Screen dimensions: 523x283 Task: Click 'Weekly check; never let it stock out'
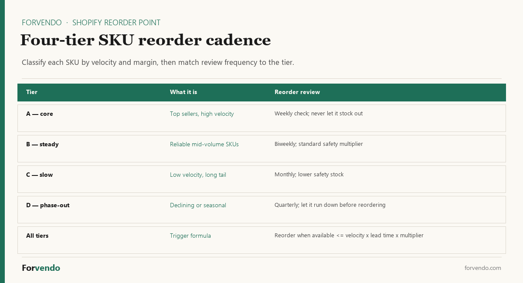tap(319, 114)
